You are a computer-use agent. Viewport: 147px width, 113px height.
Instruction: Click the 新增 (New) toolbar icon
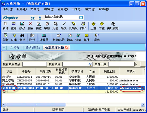point(5,24)
